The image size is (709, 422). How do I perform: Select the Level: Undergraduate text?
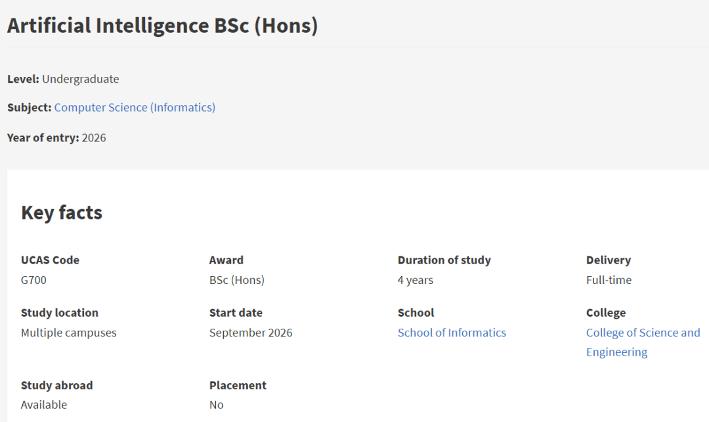point(63,79)
